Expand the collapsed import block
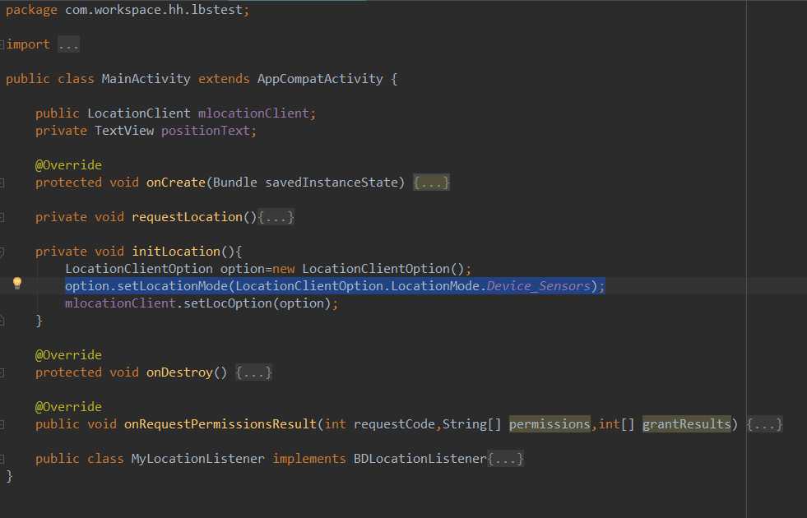This screenshot has width=807, height=518. click(x=68, y=44)
